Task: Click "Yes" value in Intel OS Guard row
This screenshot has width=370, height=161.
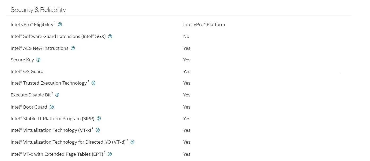Action: 187,71
